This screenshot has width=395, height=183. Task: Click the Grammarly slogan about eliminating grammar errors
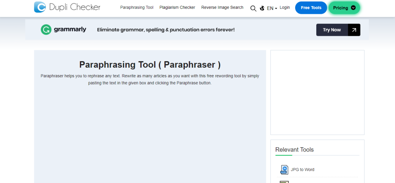click(x=166, y=30)
